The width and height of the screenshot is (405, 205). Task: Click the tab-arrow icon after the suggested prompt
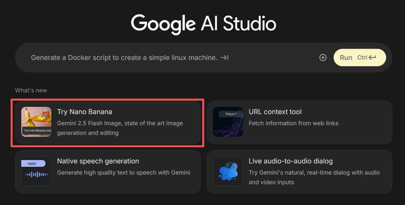(224, 57)
